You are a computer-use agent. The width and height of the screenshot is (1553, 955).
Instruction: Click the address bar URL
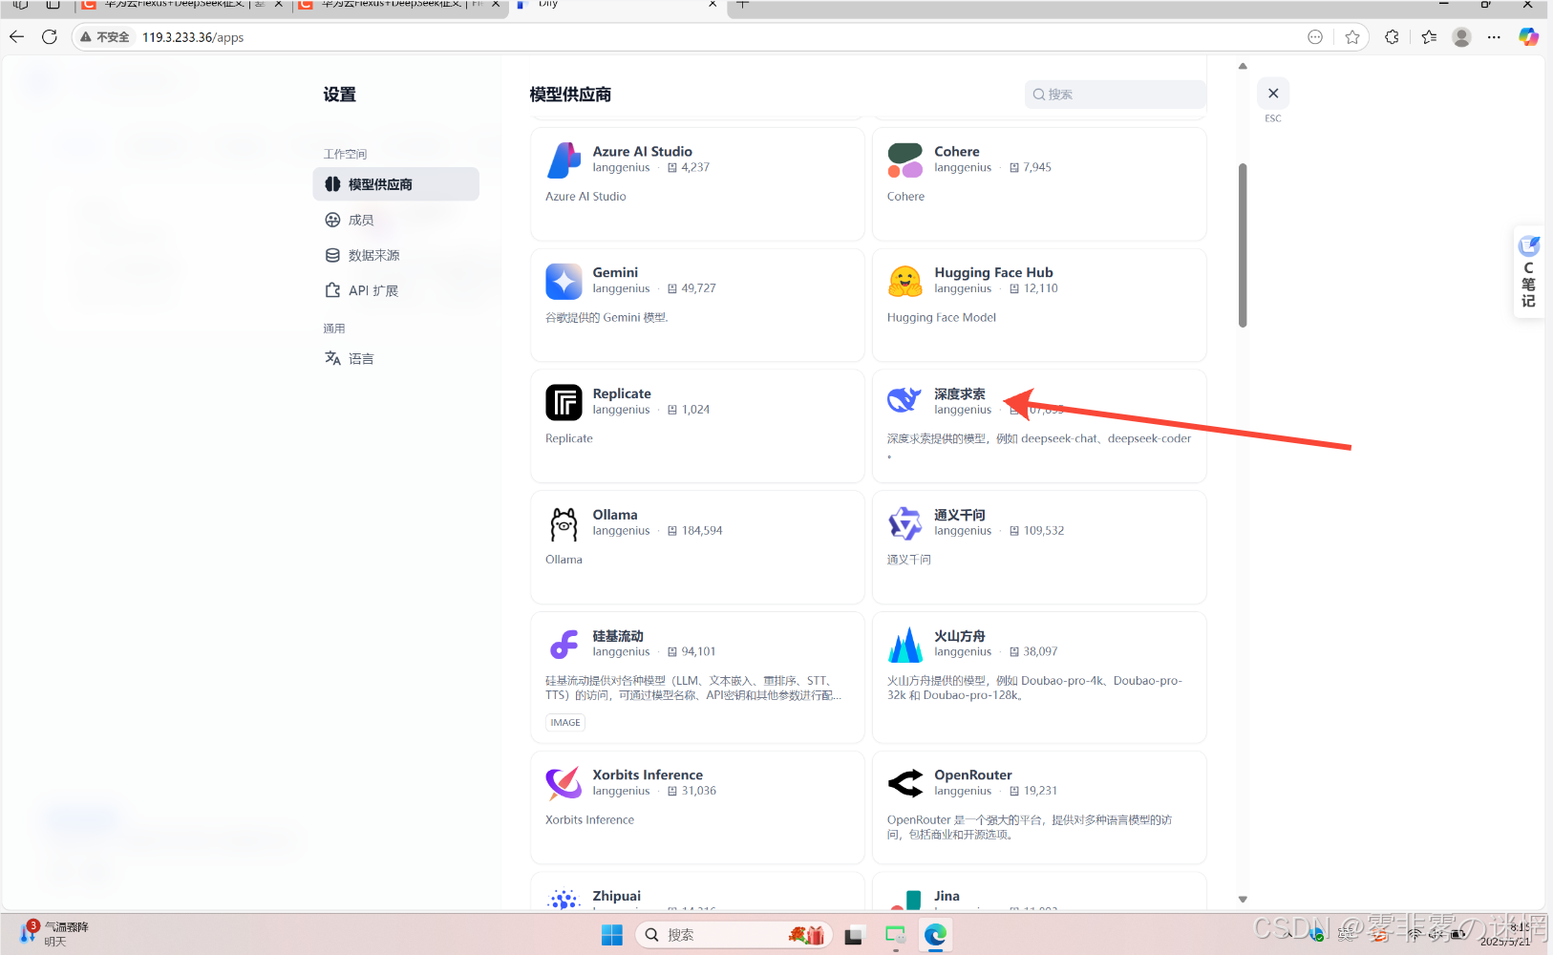tap(193, 37)
